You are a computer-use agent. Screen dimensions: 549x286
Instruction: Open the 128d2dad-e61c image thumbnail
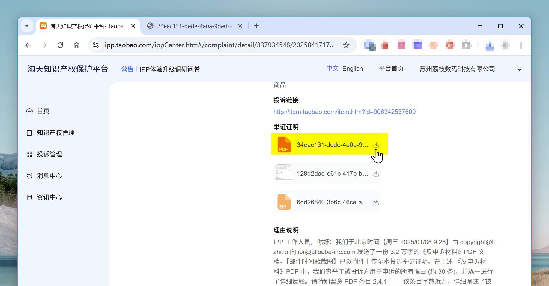click(284, 173)
